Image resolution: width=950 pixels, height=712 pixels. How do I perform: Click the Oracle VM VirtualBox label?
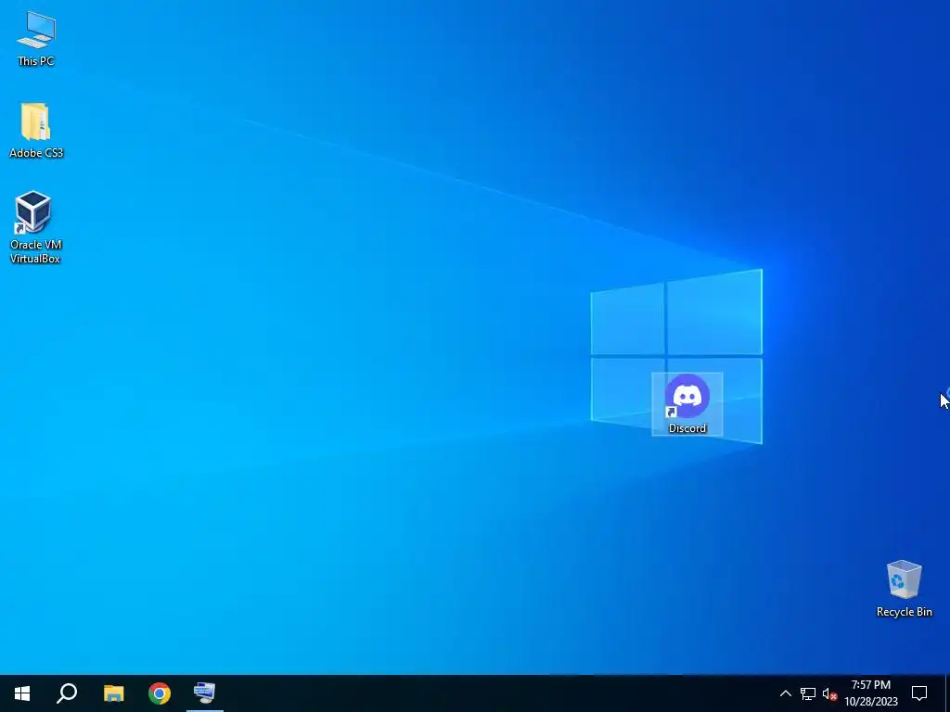[35, 251]
